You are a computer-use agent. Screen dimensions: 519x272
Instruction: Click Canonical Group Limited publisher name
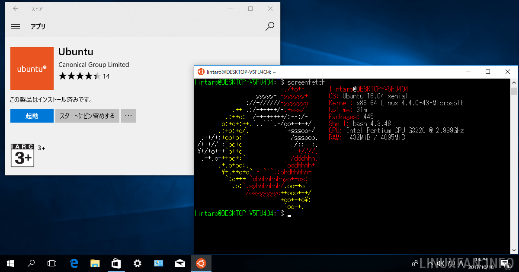coord(94,65)
